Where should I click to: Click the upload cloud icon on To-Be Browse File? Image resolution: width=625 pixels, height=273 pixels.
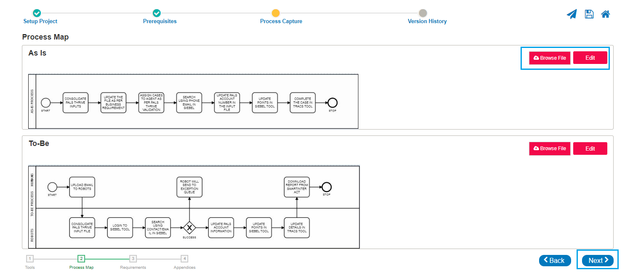tap(537, 148)
